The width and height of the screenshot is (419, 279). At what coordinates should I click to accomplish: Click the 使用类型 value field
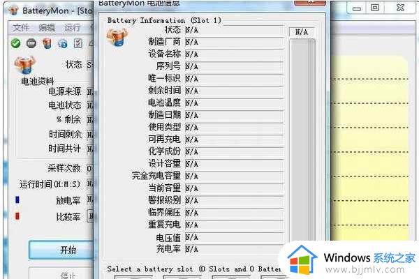coord(234,128)
